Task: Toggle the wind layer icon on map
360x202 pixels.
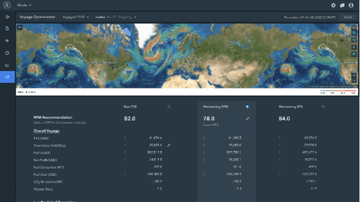Action: [x=354, y=40]
